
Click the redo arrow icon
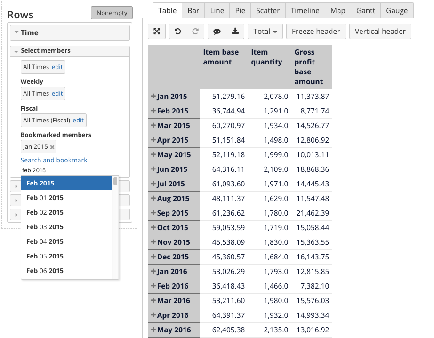click(x=195, y=32)
